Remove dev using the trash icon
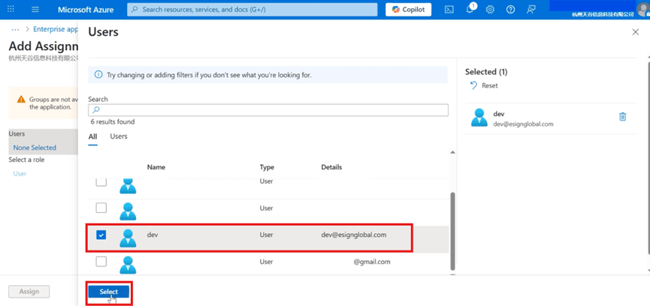Screen dimensions: 650x306 [x=622, y=117]
